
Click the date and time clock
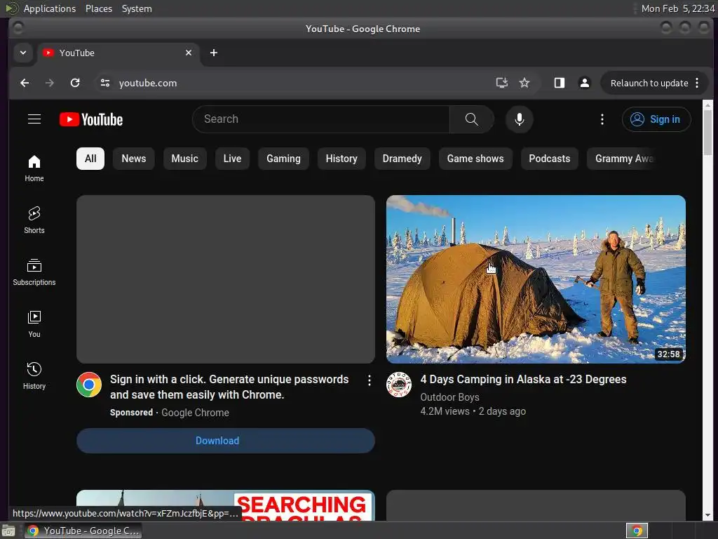click(677, 8)
